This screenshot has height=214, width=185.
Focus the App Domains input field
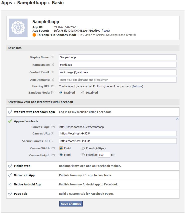click(118, 80)
